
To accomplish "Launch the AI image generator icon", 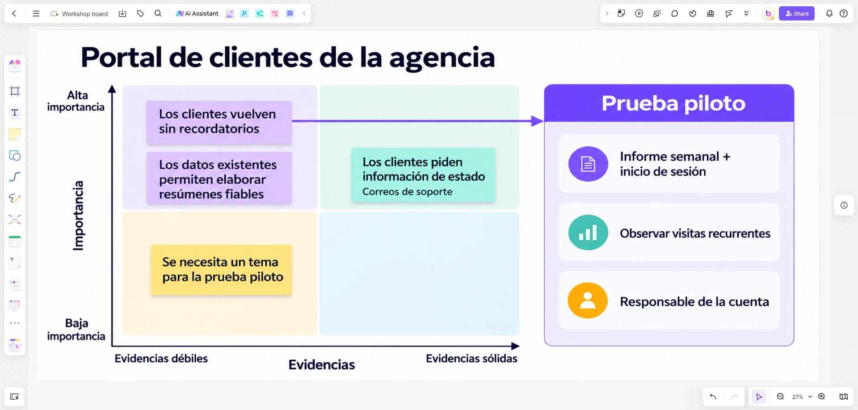I will [x=230, y=13].
